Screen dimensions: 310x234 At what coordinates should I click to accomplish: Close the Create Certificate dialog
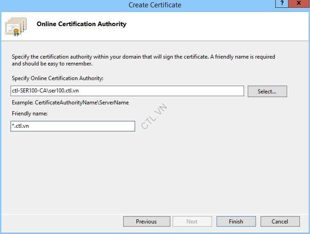[300, 4]
